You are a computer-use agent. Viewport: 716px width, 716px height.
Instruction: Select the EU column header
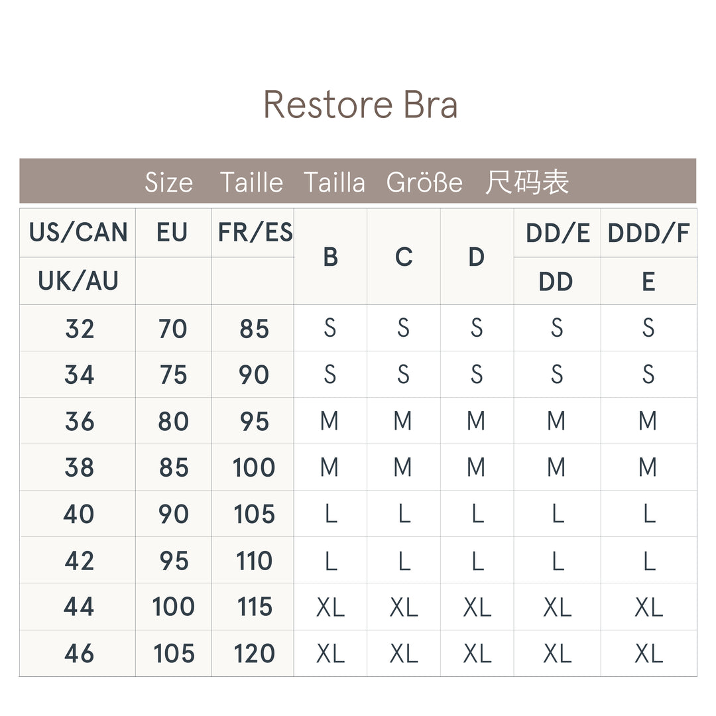pos(172,233)
